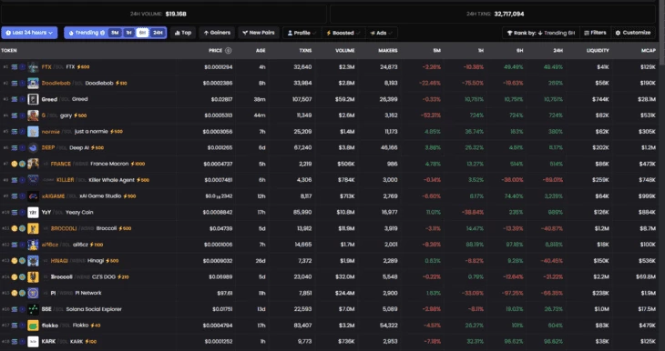
Task: Sort by the TXNS column header
Action: point(305,50)
